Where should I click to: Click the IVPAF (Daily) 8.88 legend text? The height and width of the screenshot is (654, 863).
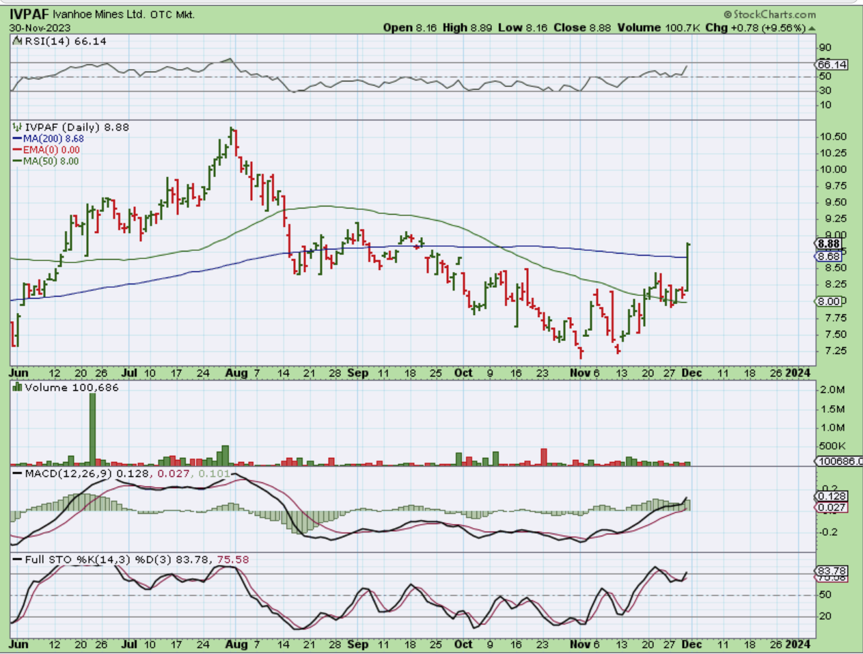pos(77,128)
